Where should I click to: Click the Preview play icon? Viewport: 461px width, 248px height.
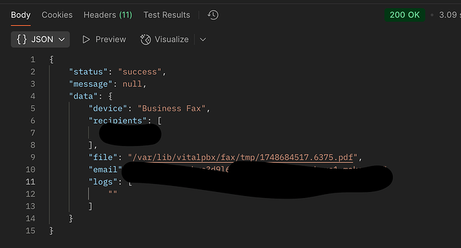86,39
